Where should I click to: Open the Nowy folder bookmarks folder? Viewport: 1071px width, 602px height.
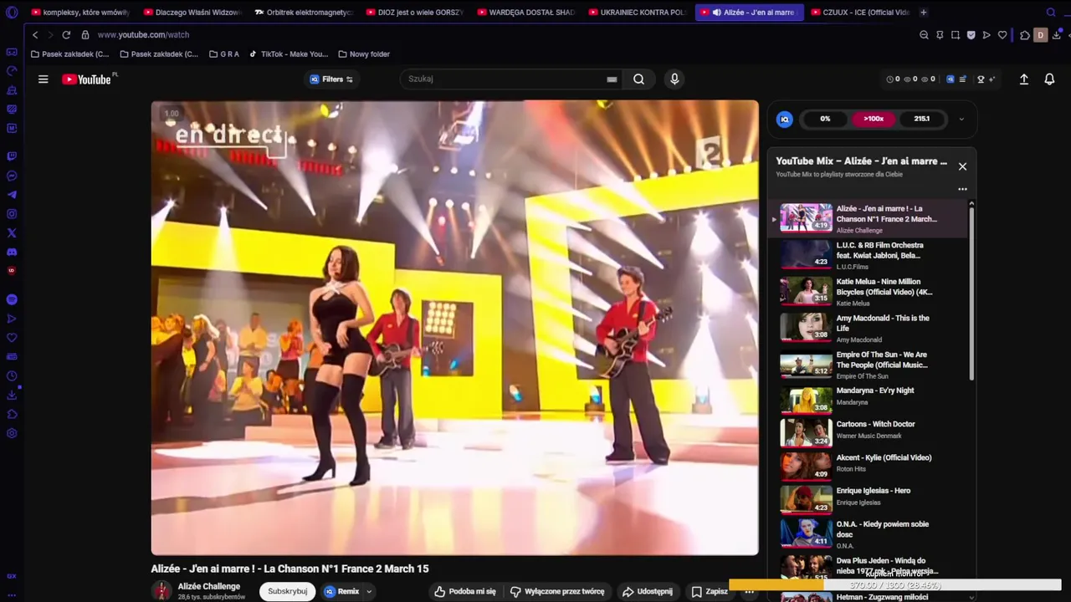pyautogui.click(x=364, y=54)
